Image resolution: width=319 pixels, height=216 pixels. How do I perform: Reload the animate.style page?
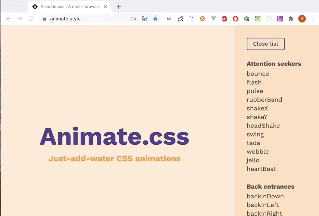[31, 19]
